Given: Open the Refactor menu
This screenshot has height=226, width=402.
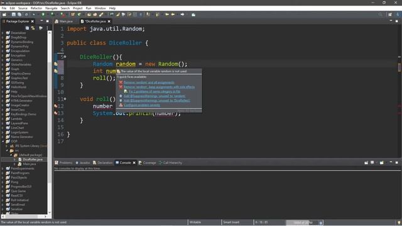Looking at the screenshot, I should tap(36, 8).
